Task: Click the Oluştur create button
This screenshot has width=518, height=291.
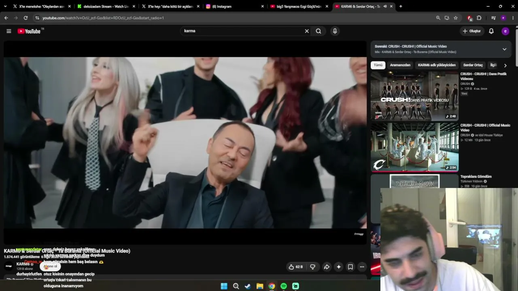Action: 472,31
